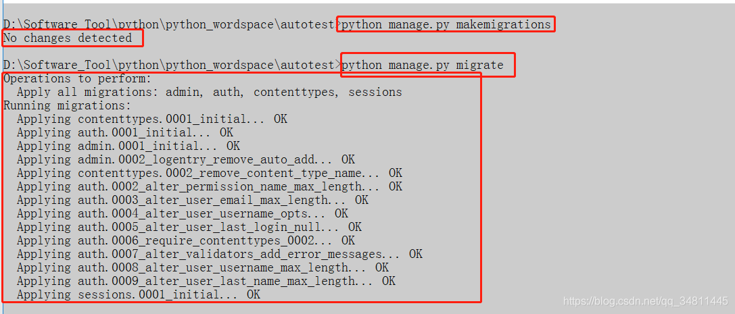This screenshot has width=735, height=314.
Task: Click the 'Applying auth.0001_initial' line
Action: (x=125, y=133)
